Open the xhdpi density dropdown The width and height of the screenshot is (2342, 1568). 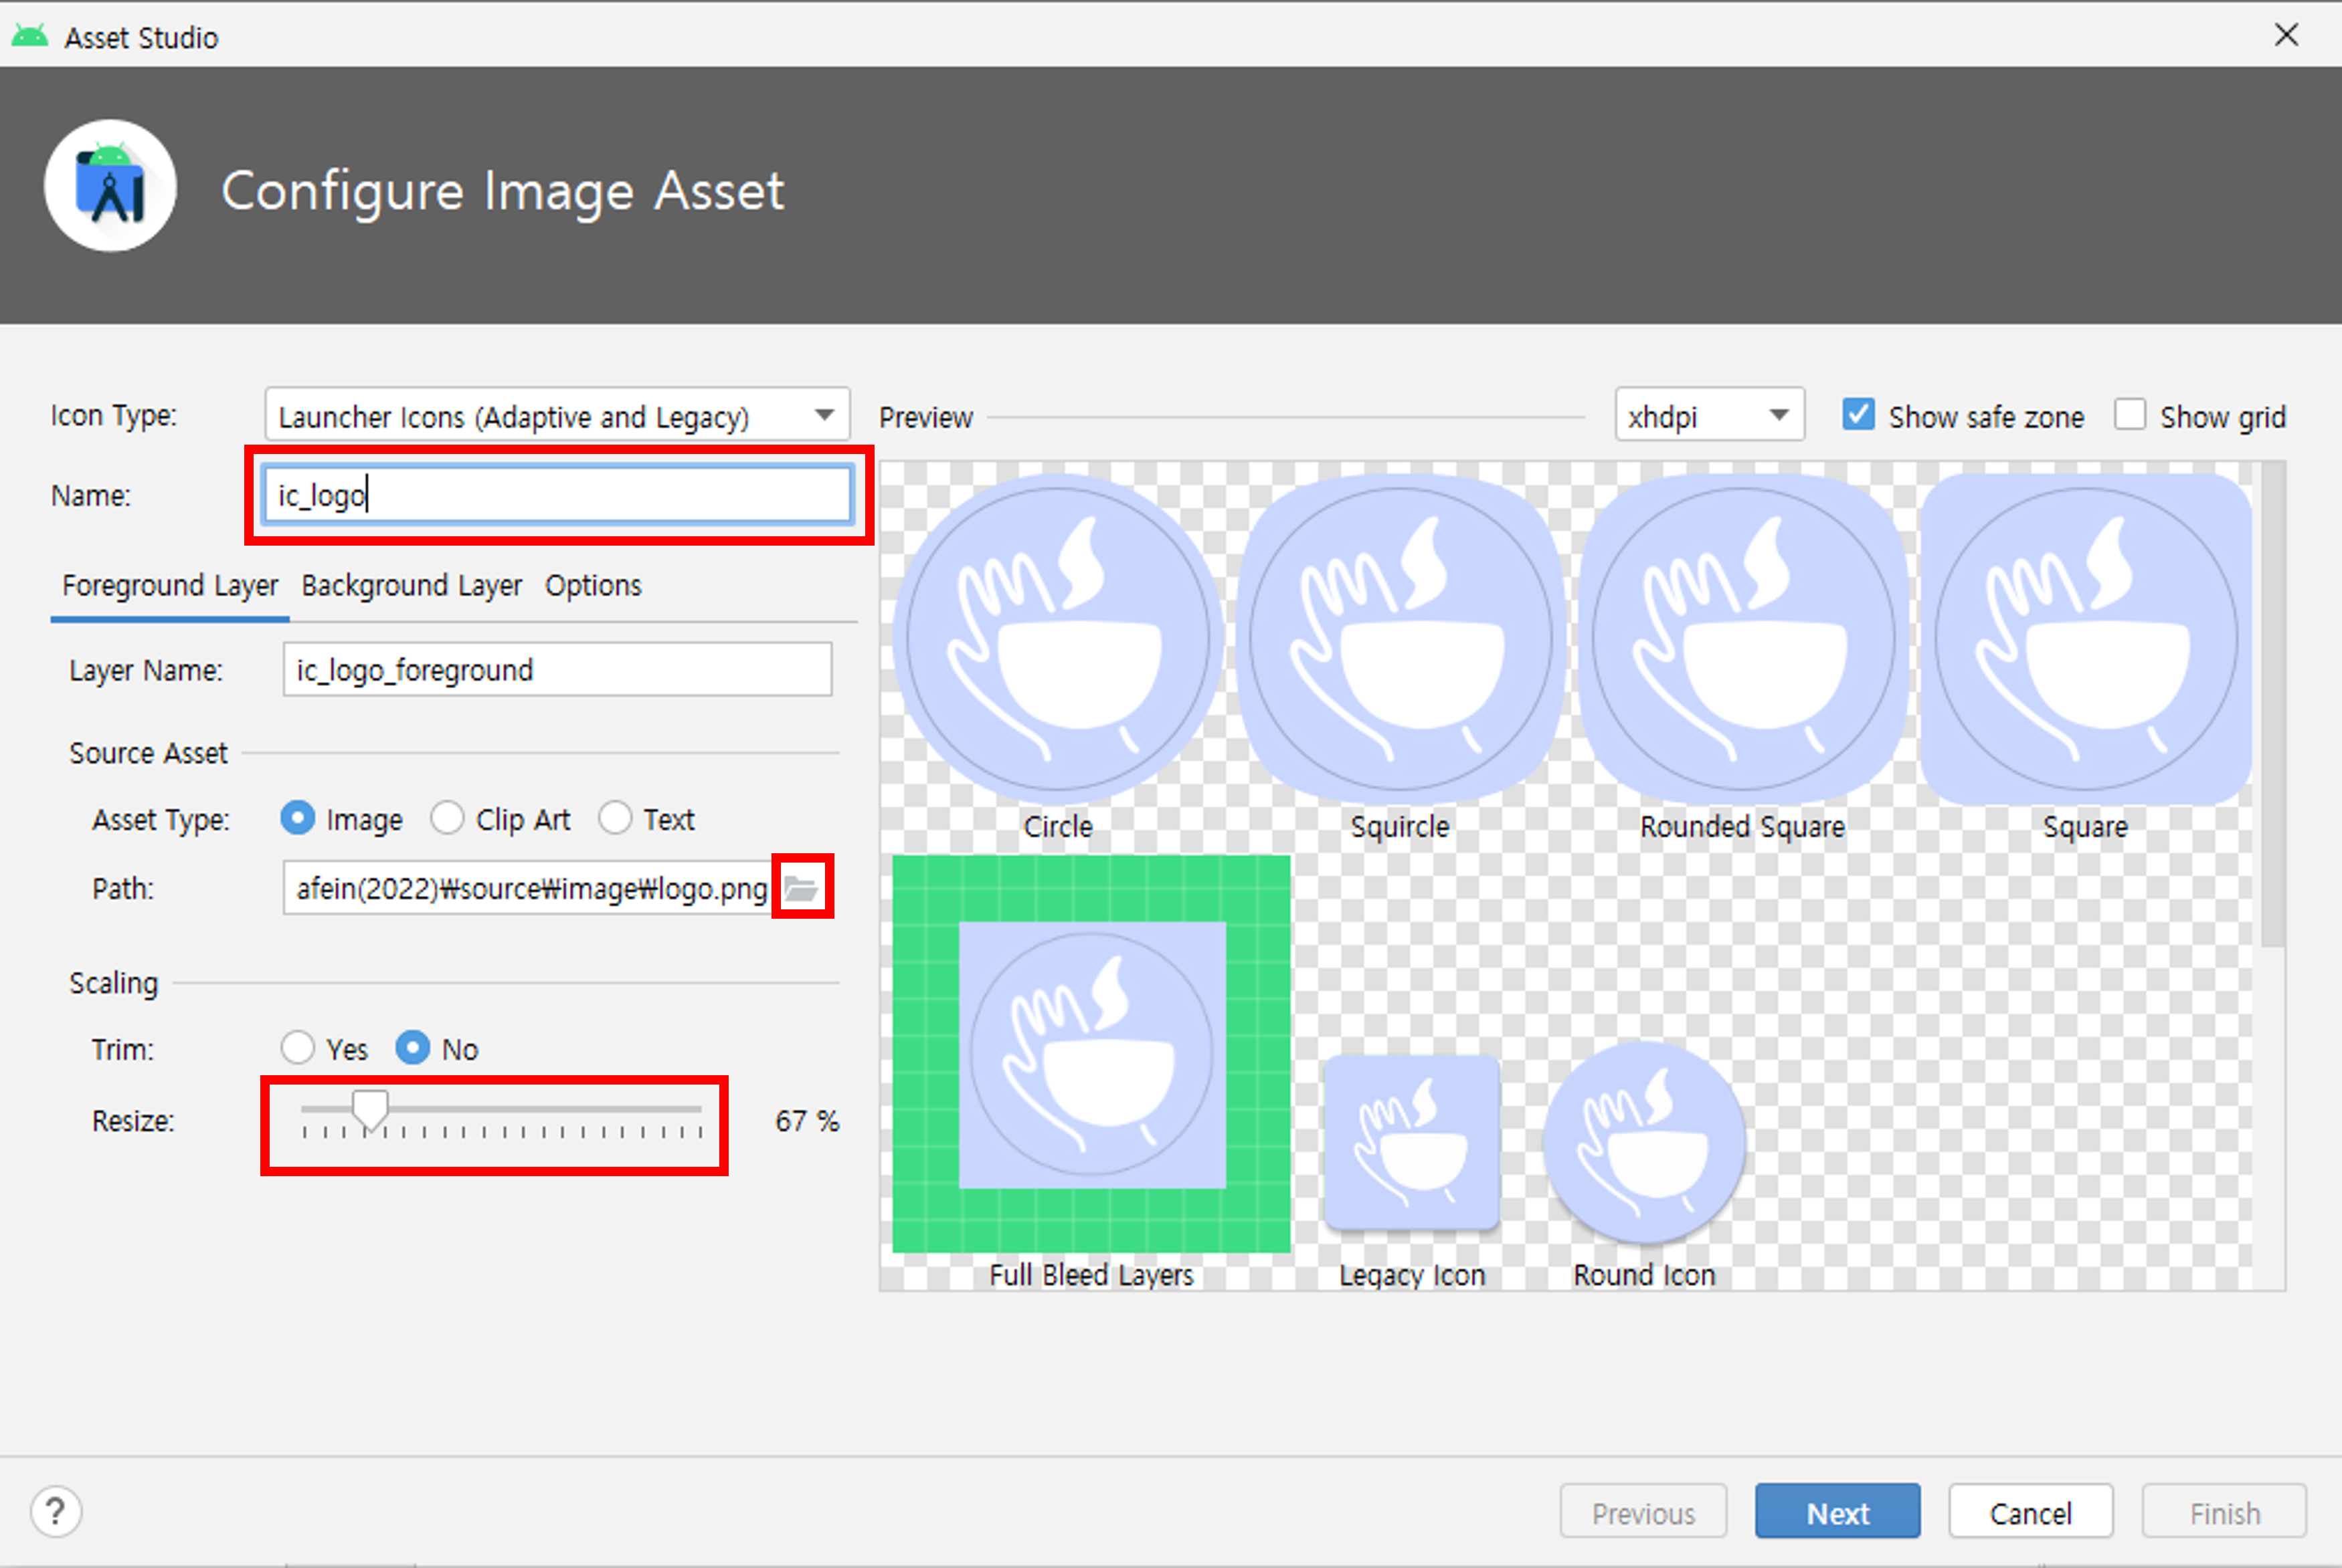1709,415
